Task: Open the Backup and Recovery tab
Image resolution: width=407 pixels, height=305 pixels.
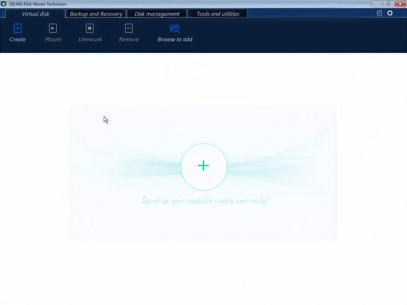Action: tap(96, 14)
